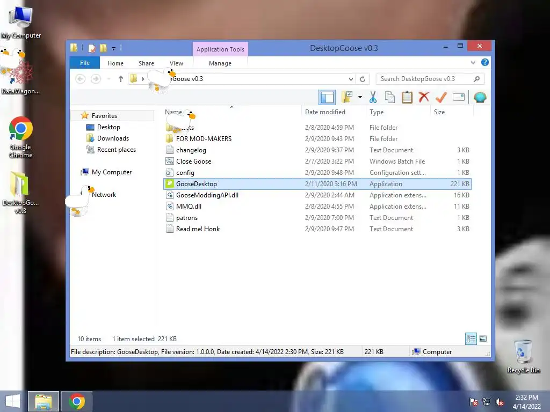Switch to the Home ribbon tab

(x=115, y=63)
